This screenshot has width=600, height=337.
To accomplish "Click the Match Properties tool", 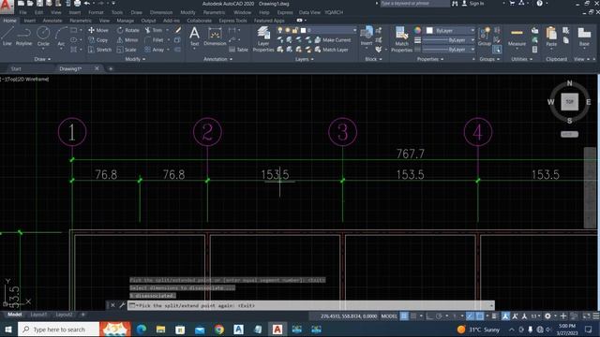I will 401,39.
